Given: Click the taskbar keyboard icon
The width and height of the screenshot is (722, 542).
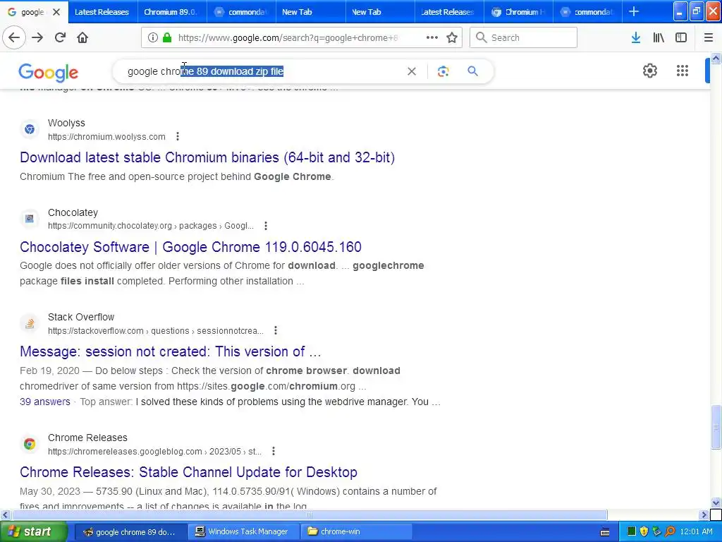Looking at the screenshot, I should [x=605, y=532].
